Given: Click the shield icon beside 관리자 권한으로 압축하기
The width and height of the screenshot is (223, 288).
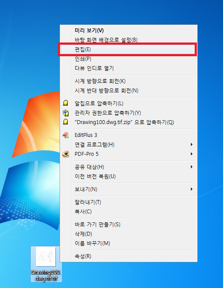Looking at the screenshot, I should (x=66, y=113).
